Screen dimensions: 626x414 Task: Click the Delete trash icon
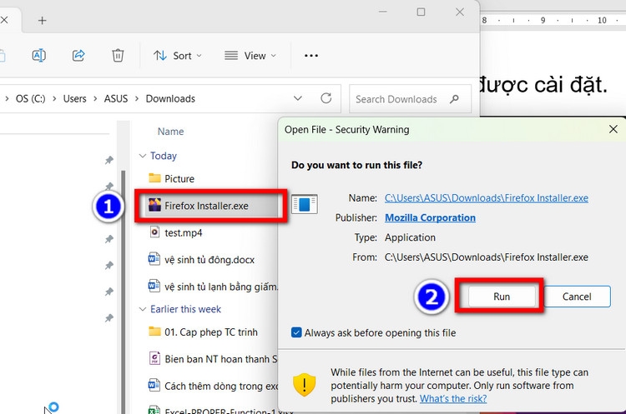pos(118,55)
